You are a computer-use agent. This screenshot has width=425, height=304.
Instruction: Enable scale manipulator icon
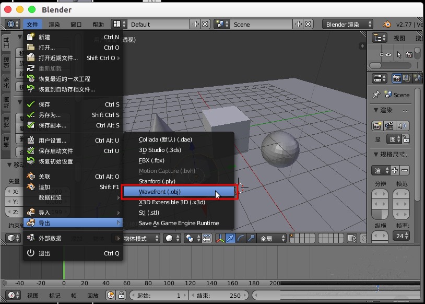tap(251, 239)
